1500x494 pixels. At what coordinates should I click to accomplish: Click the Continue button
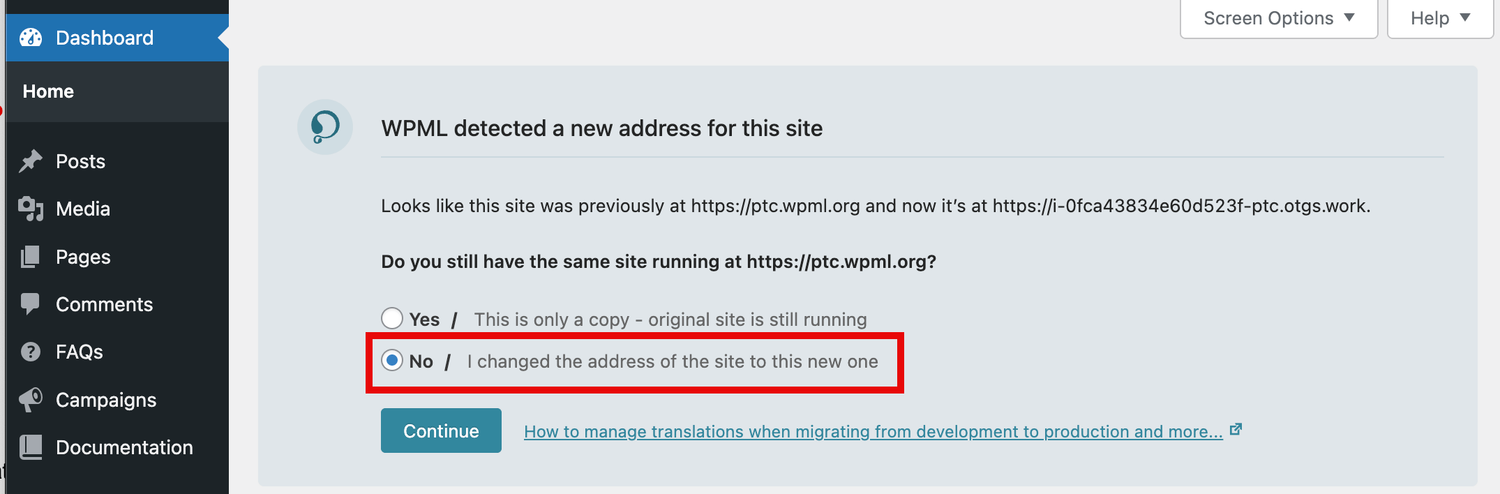(x=441, y=431)
